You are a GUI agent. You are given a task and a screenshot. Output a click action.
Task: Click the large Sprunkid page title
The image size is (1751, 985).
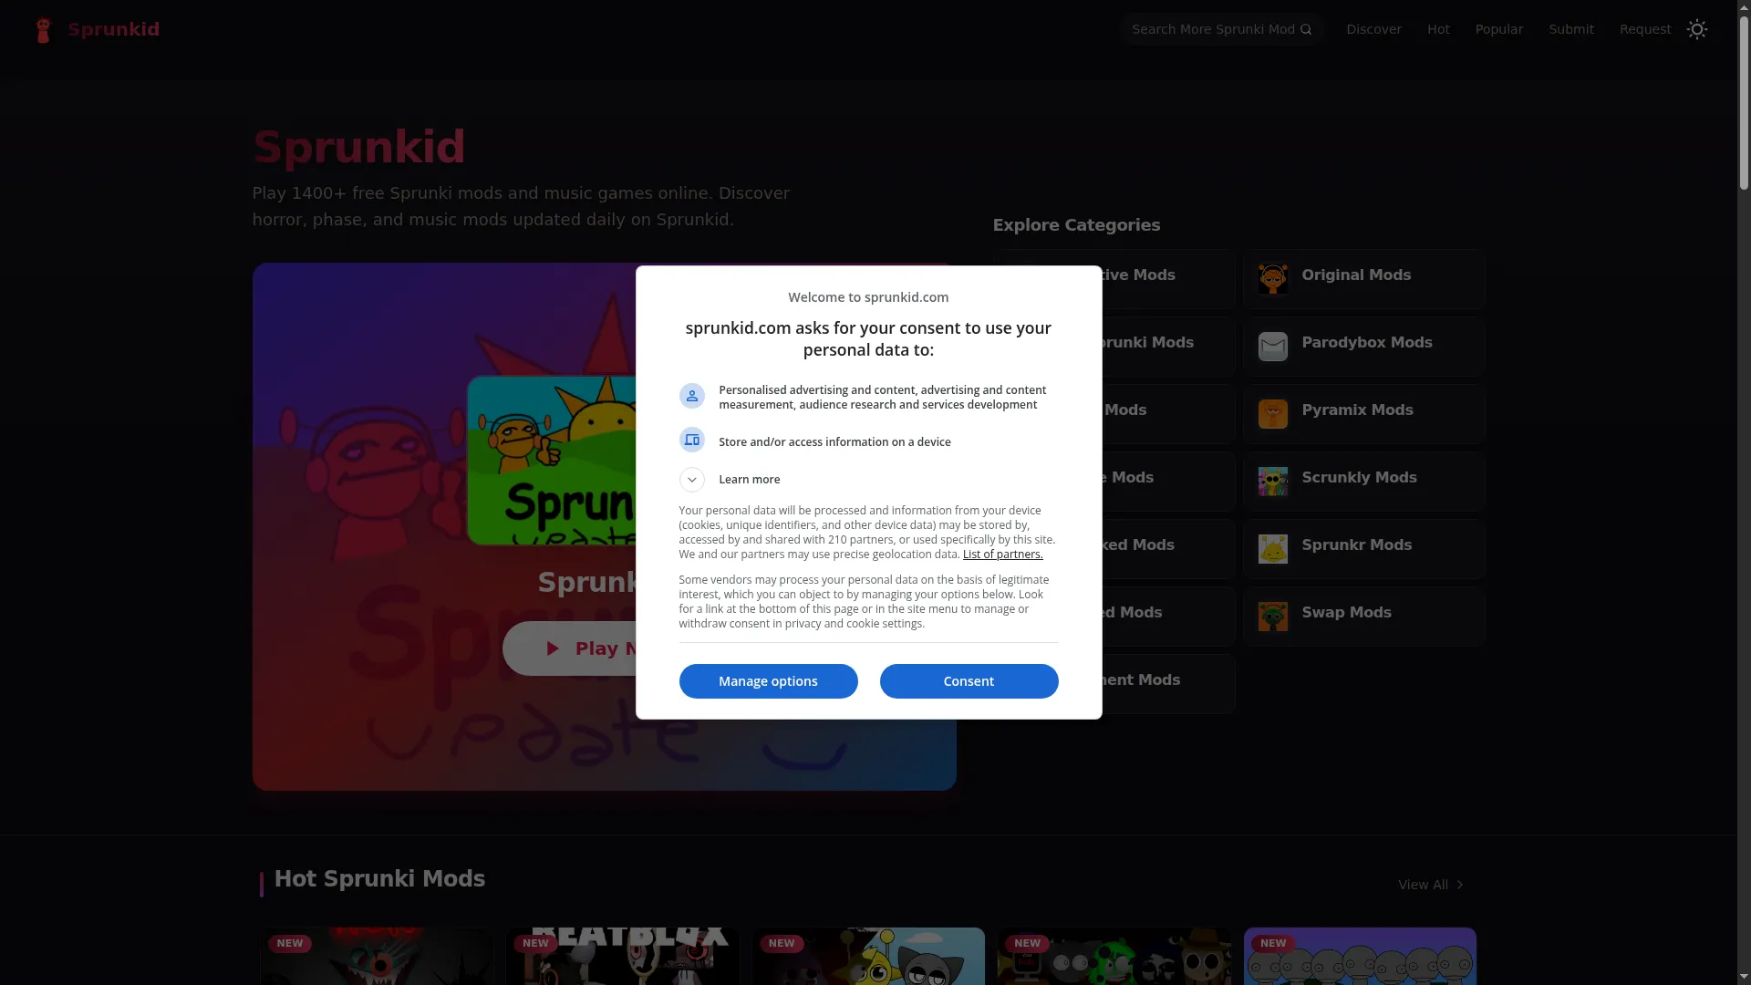358,147
